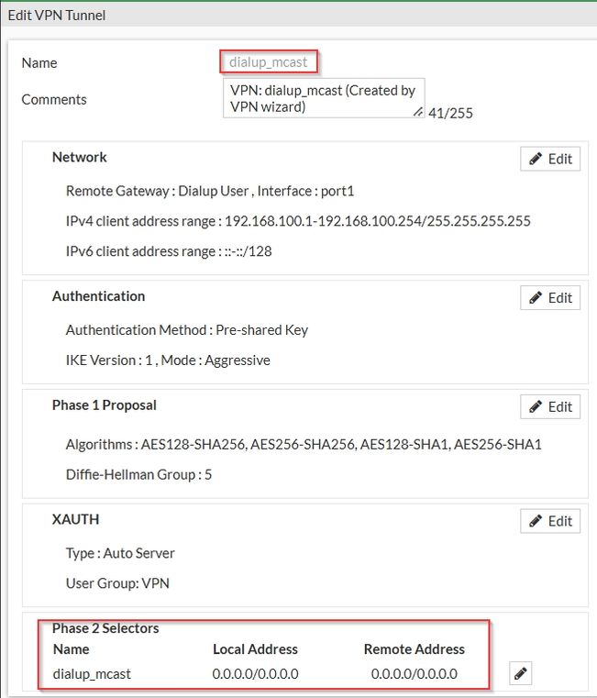Image resolution: width=597 pixels, height=698 pixels.
Task: Click the Local Address value 0.0.0.0/0.0.0.0
Action: point(256,674)
